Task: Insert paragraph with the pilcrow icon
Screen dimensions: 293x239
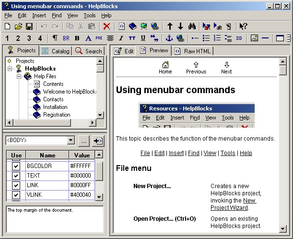Action: (x=55, y=38)
